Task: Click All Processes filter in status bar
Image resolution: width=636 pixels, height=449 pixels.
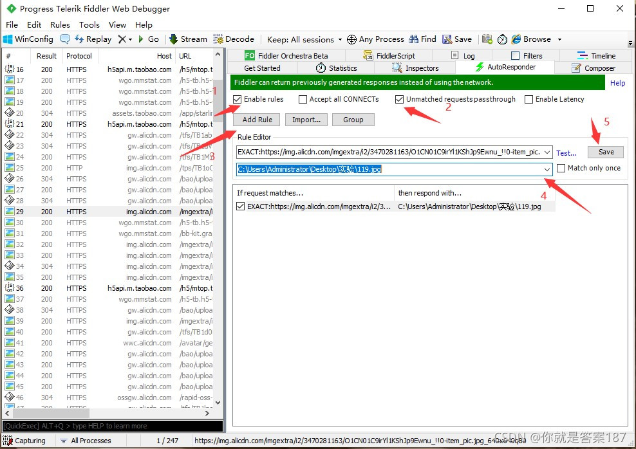Action: tap(86, 441)
